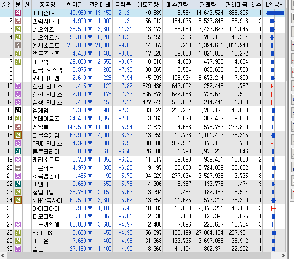Image resolution: width=294 pixels, height=259 pixels.
Task: Click the change rate -21.21
Action: (x=124, y=13)
